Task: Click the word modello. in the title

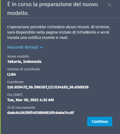Action: tap(18, 13)
